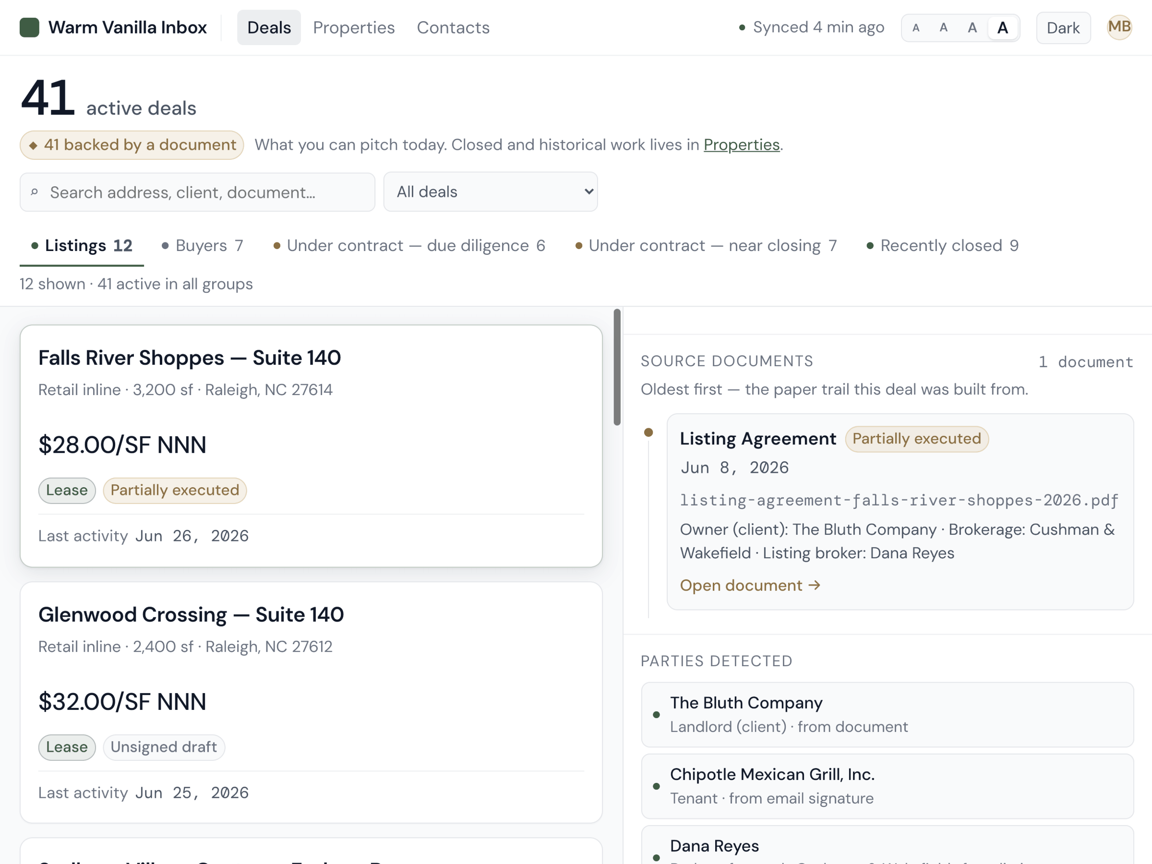Click the Jun 8, 2026 document date
The image size is (1152, 864).
pyautogui.click(x=734, y=468)
